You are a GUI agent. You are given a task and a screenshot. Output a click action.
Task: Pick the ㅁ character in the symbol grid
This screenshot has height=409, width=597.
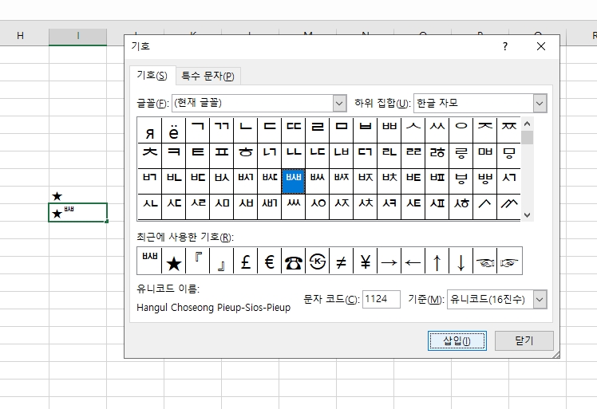tap(341, 130)
